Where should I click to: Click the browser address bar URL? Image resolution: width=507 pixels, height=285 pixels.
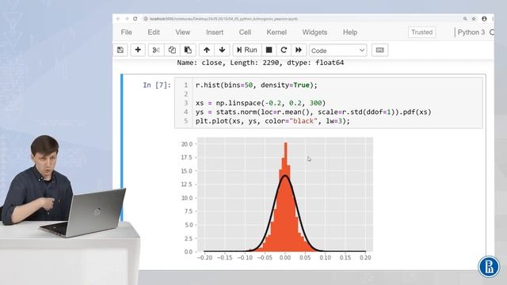223,19
